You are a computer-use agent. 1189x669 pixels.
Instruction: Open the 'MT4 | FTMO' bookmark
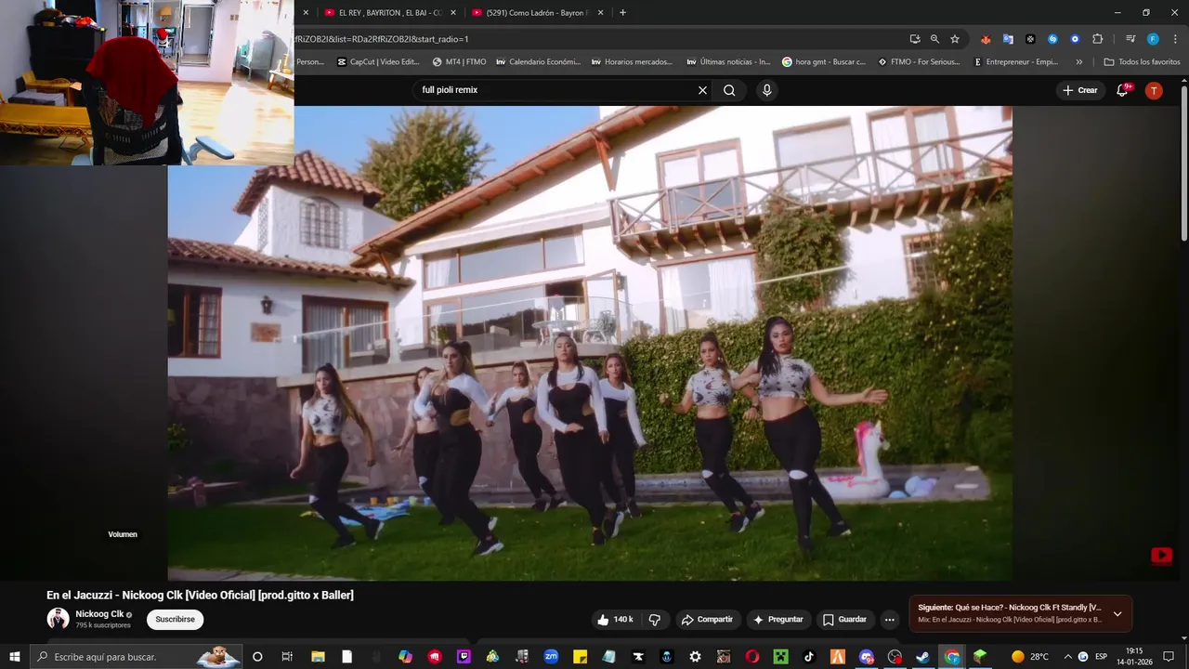coord(459,62)
